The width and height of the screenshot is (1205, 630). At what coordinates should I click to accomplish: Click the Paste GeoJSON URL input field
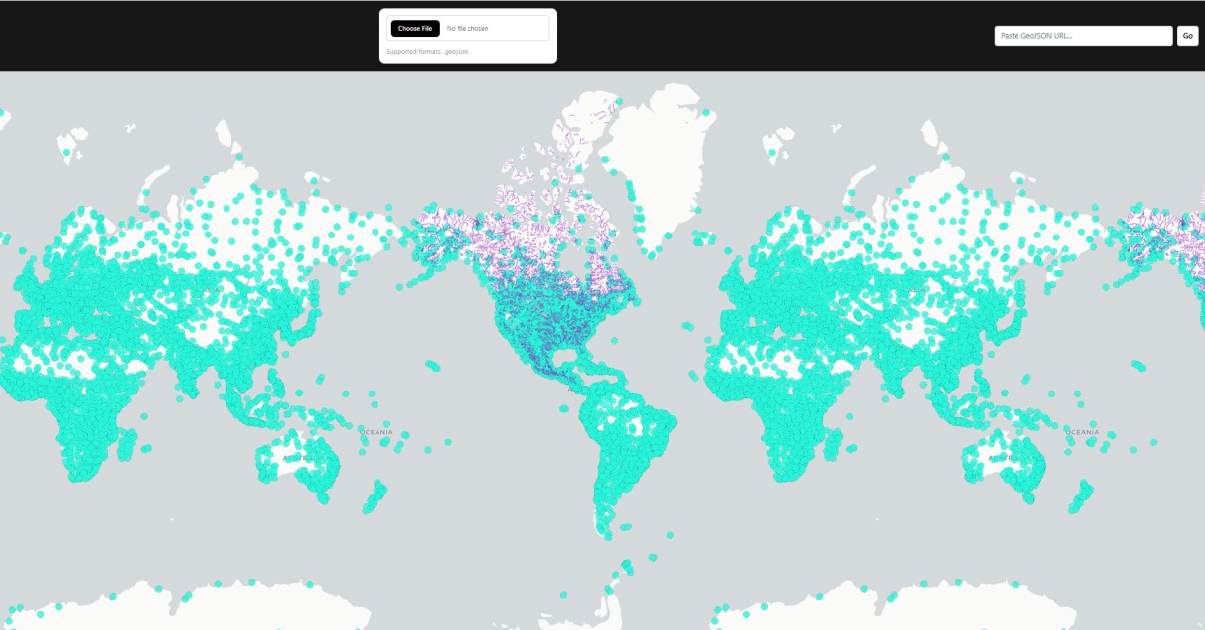[1083, 36]
